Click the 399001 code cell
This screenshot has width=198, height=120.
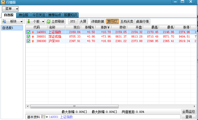pos(41,37)
